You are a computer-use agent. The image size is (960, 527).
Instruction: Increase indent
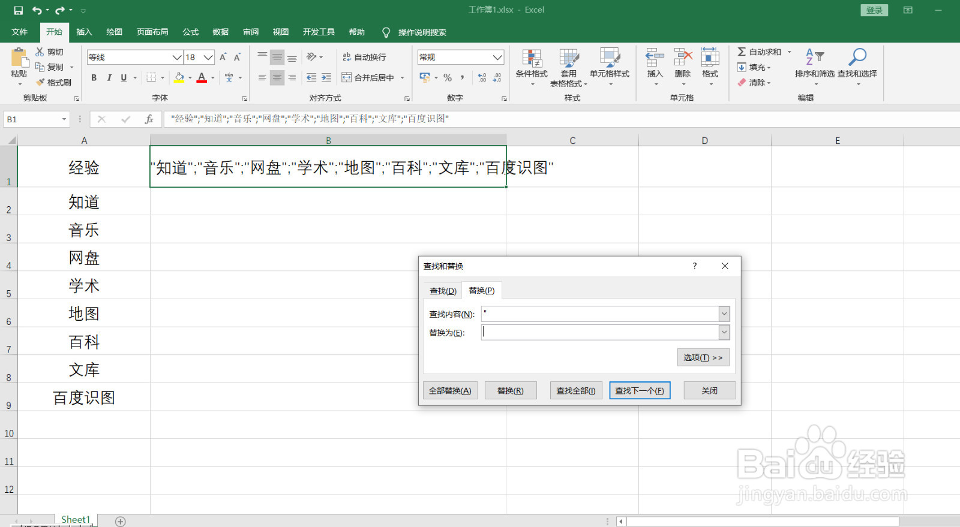click(x=326, y=77)
